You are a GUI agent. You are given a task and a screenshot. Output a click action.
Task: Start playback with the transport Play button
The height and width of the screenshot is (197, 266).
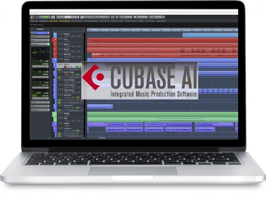[72, 17]
